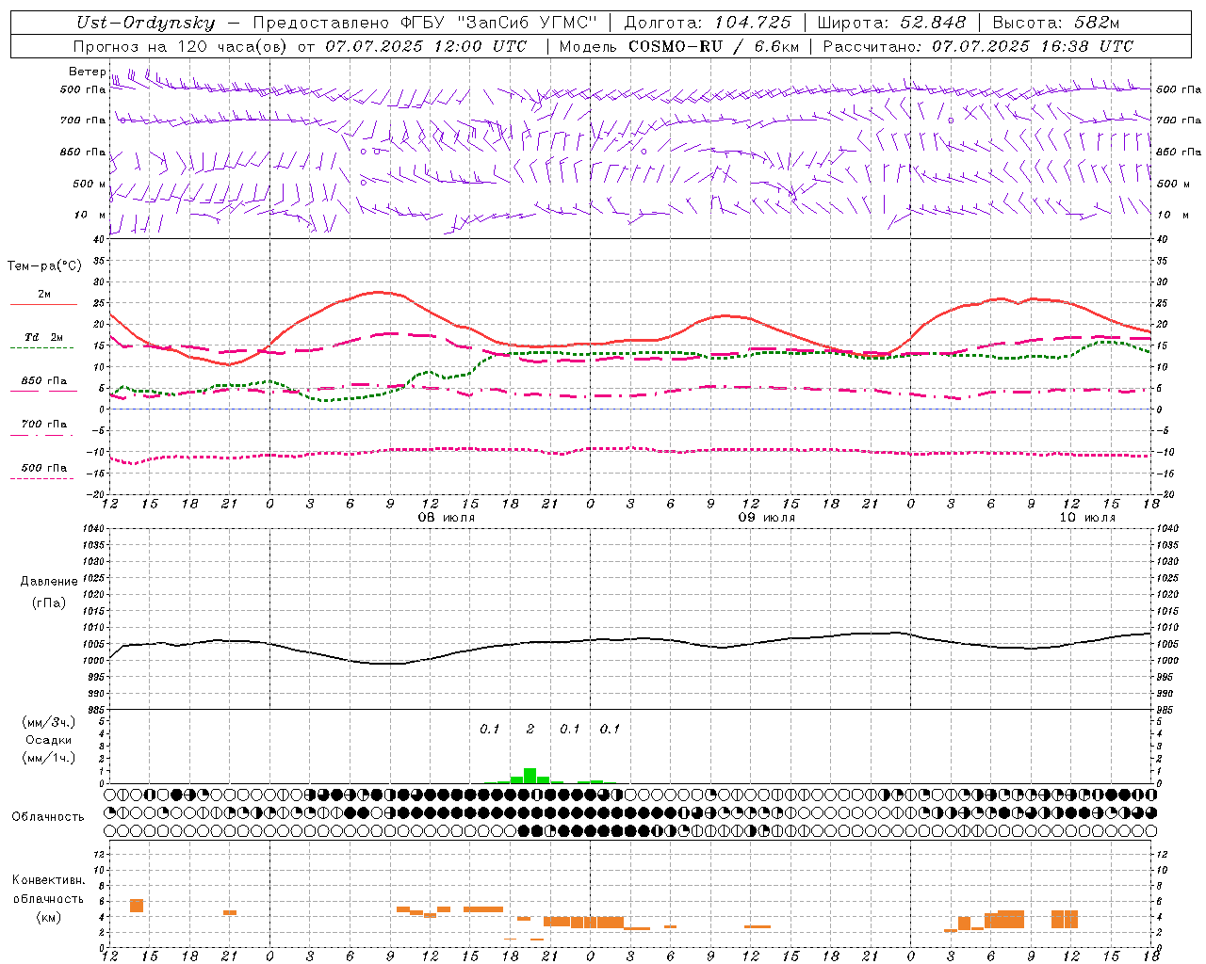The width and height of the screenshot is (1206, 964).
Task: Click the 850 гПа entry in the temperature legend
Action: pos(44,381)
